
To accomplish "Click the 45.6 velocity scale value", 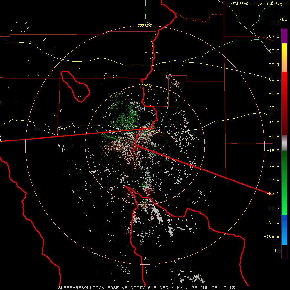I will pyautogui.click(x=274, y=93).
